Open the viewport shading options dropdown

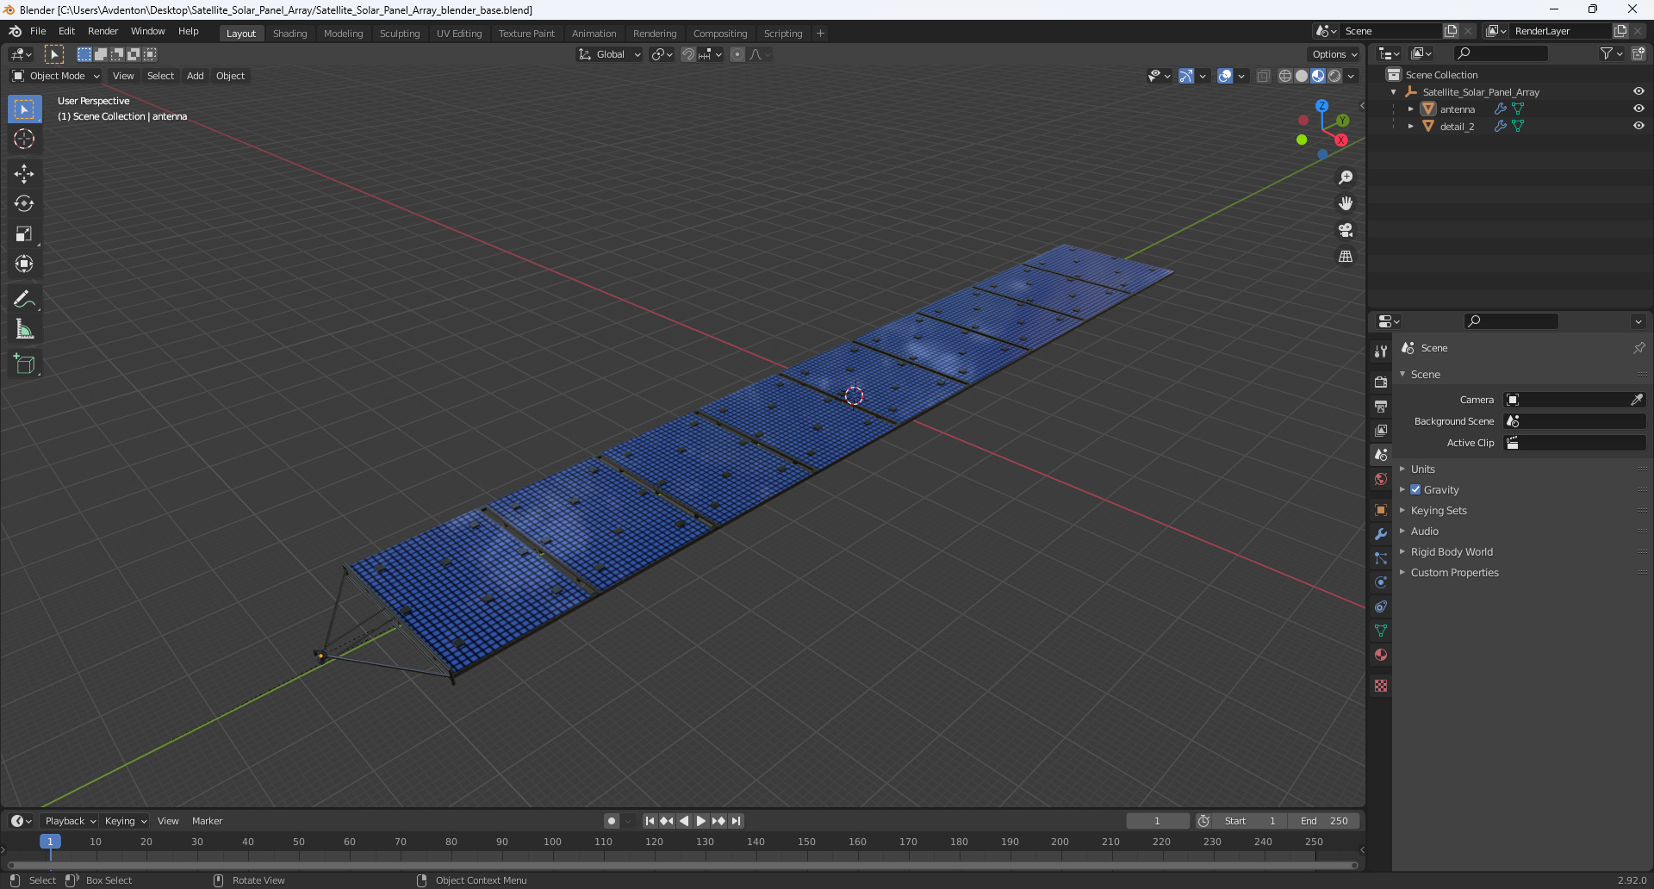pos(1351,76)
